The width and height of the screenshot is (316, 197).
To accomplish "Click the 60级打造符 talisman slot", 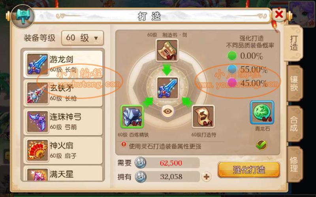I will [203, 116].
